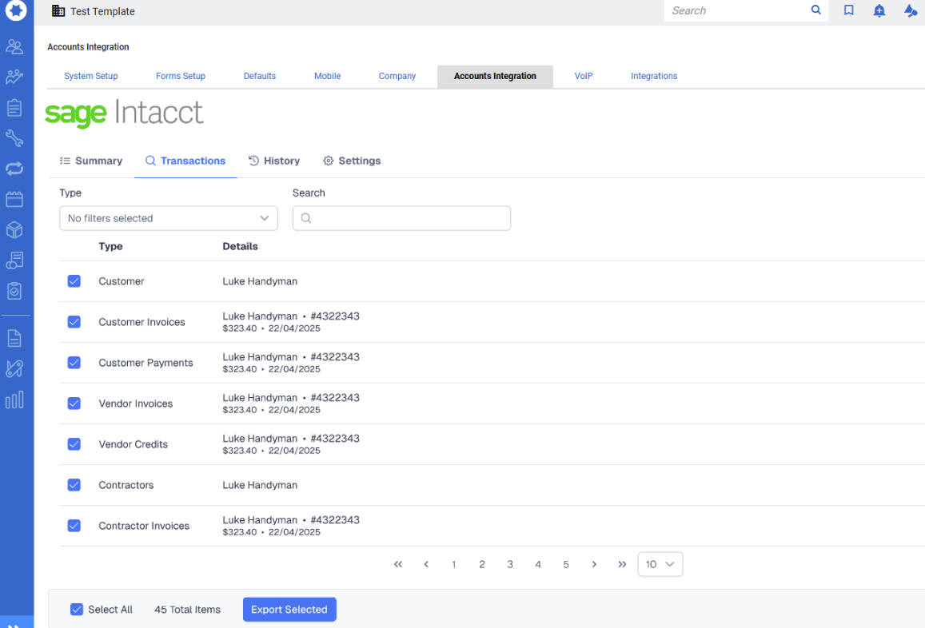
Task: Click the transactions Search input field
Action: tap(401, 218)
